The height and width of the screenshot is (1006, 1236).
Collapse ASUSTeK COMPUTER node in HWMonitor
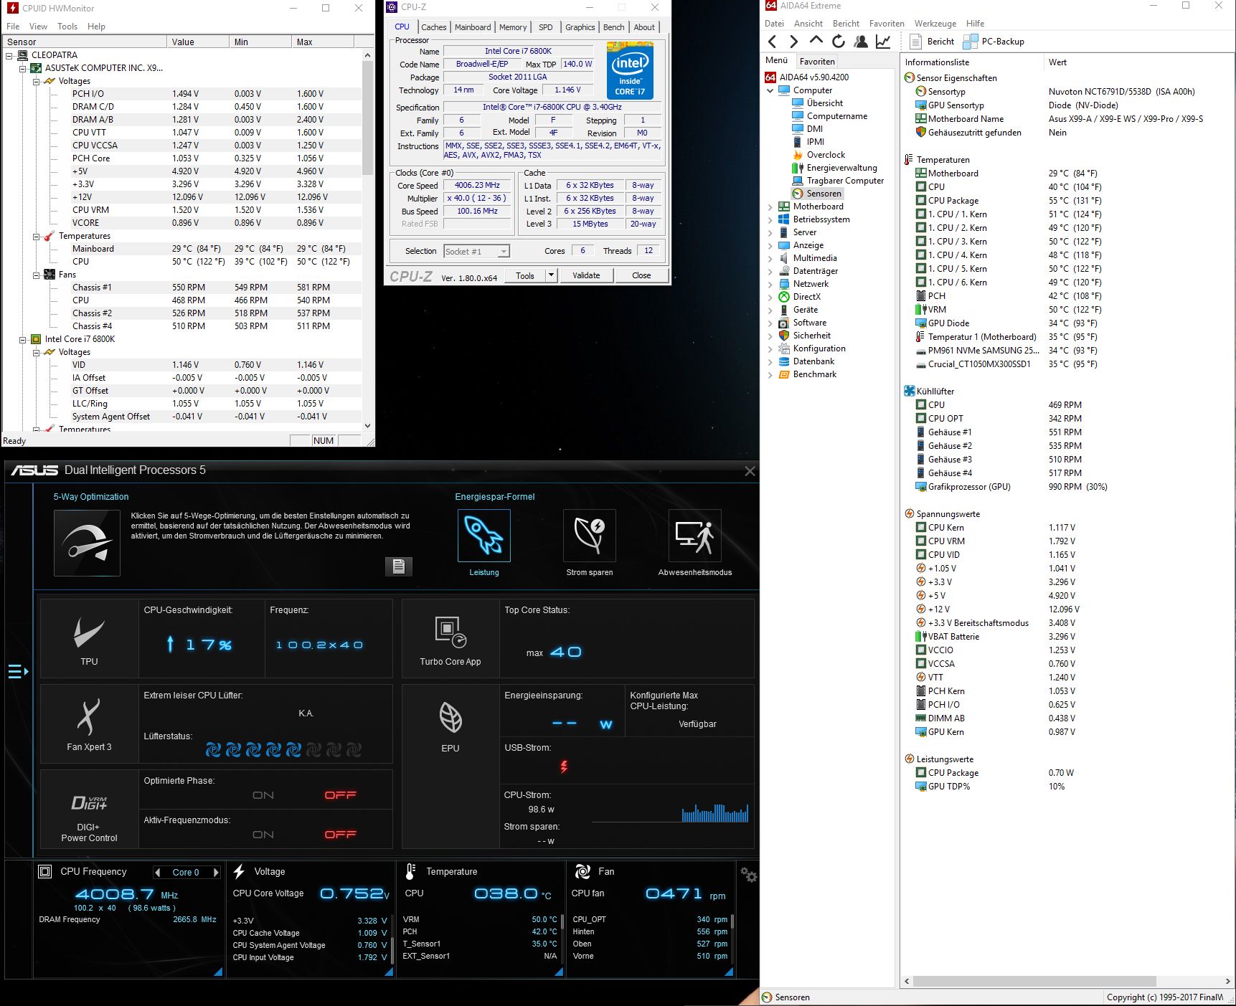(22, 68)
